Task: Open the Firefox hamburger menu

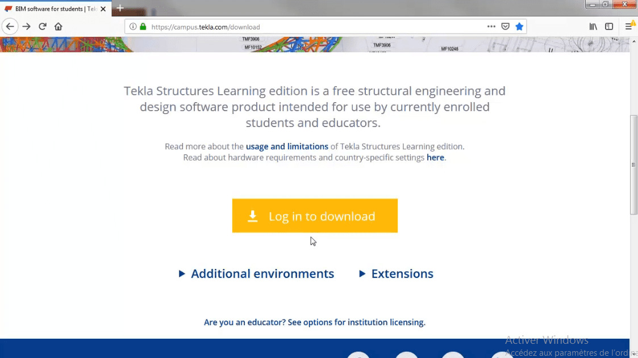Action: 629,27
